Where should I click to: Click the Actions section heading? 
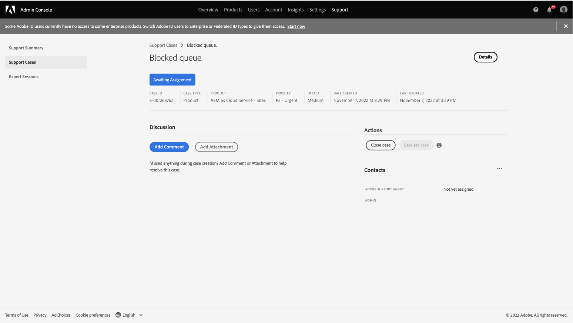[373, 130]
